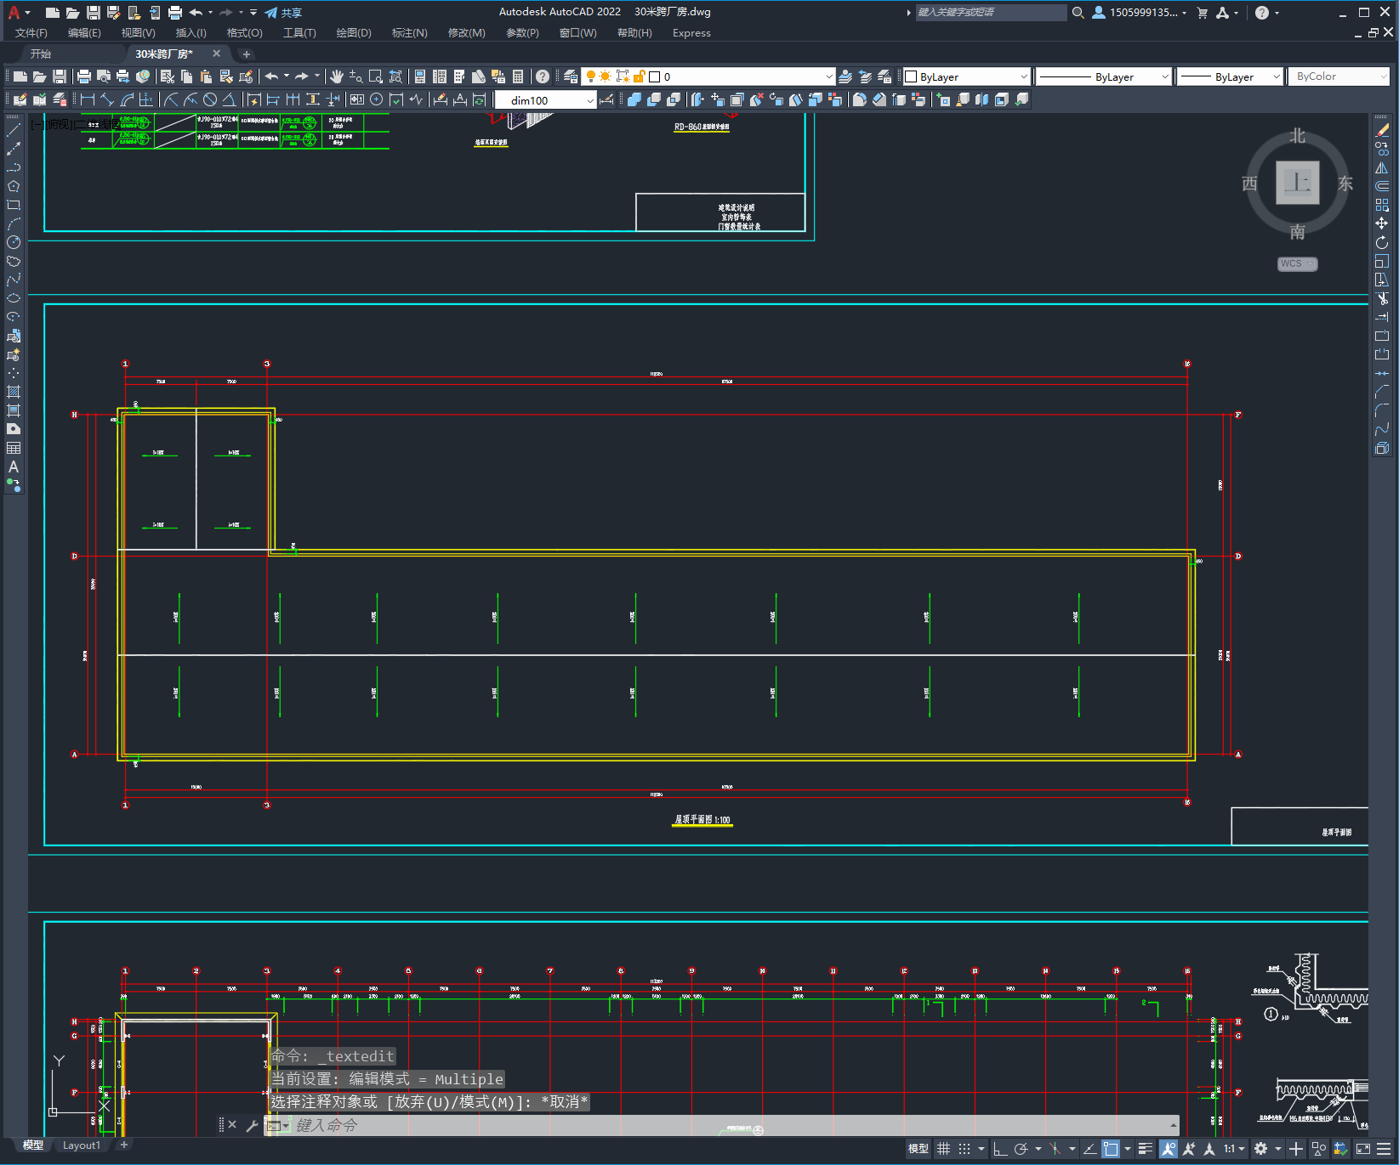The height and width of the screenshot is (1165, 1399).
Task: Open the 标注(N) menu
Action: pyautogui.click(x=409, y=33)
